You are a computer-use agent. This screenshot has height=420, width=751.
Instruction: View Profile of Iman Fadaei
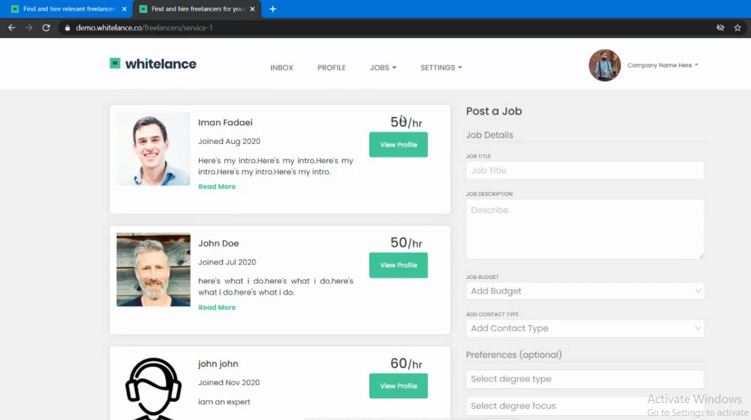398,145
